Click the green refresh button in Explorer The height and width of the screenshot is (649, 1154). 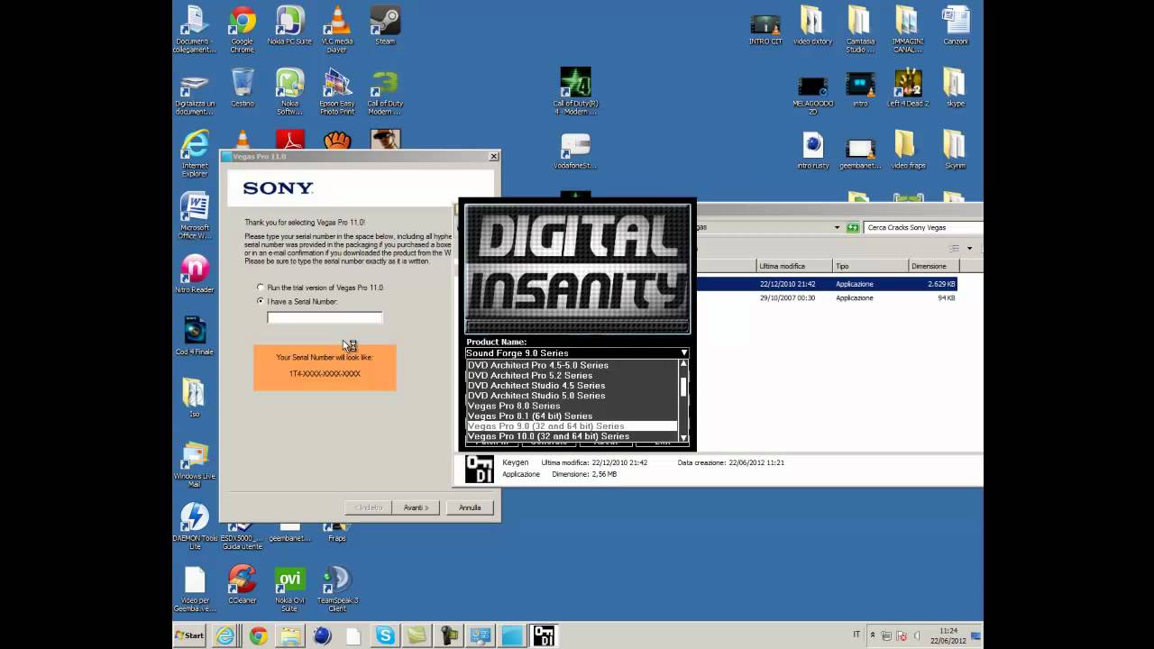click(x=853, y=227)
